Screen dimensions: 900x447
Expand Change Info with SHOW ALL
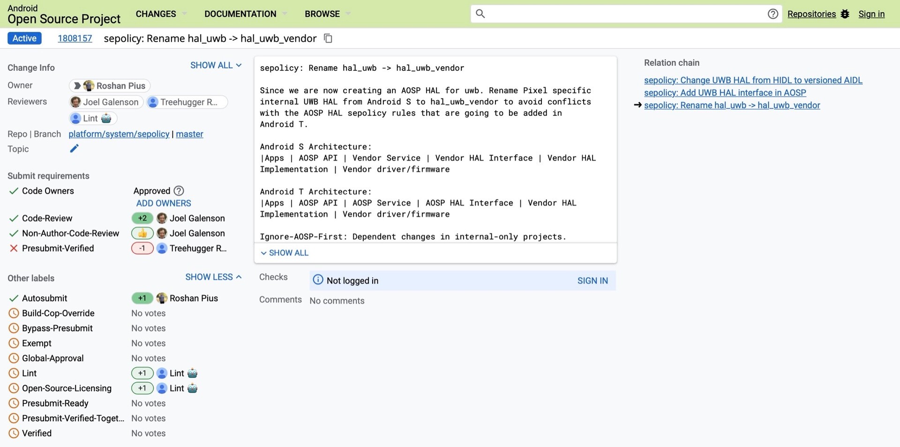[216, 65]
